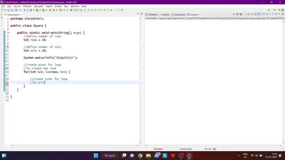Toggle Show Console on Standard Out change
The height and width of the screenshot is (160, 285).
point(256,14)
